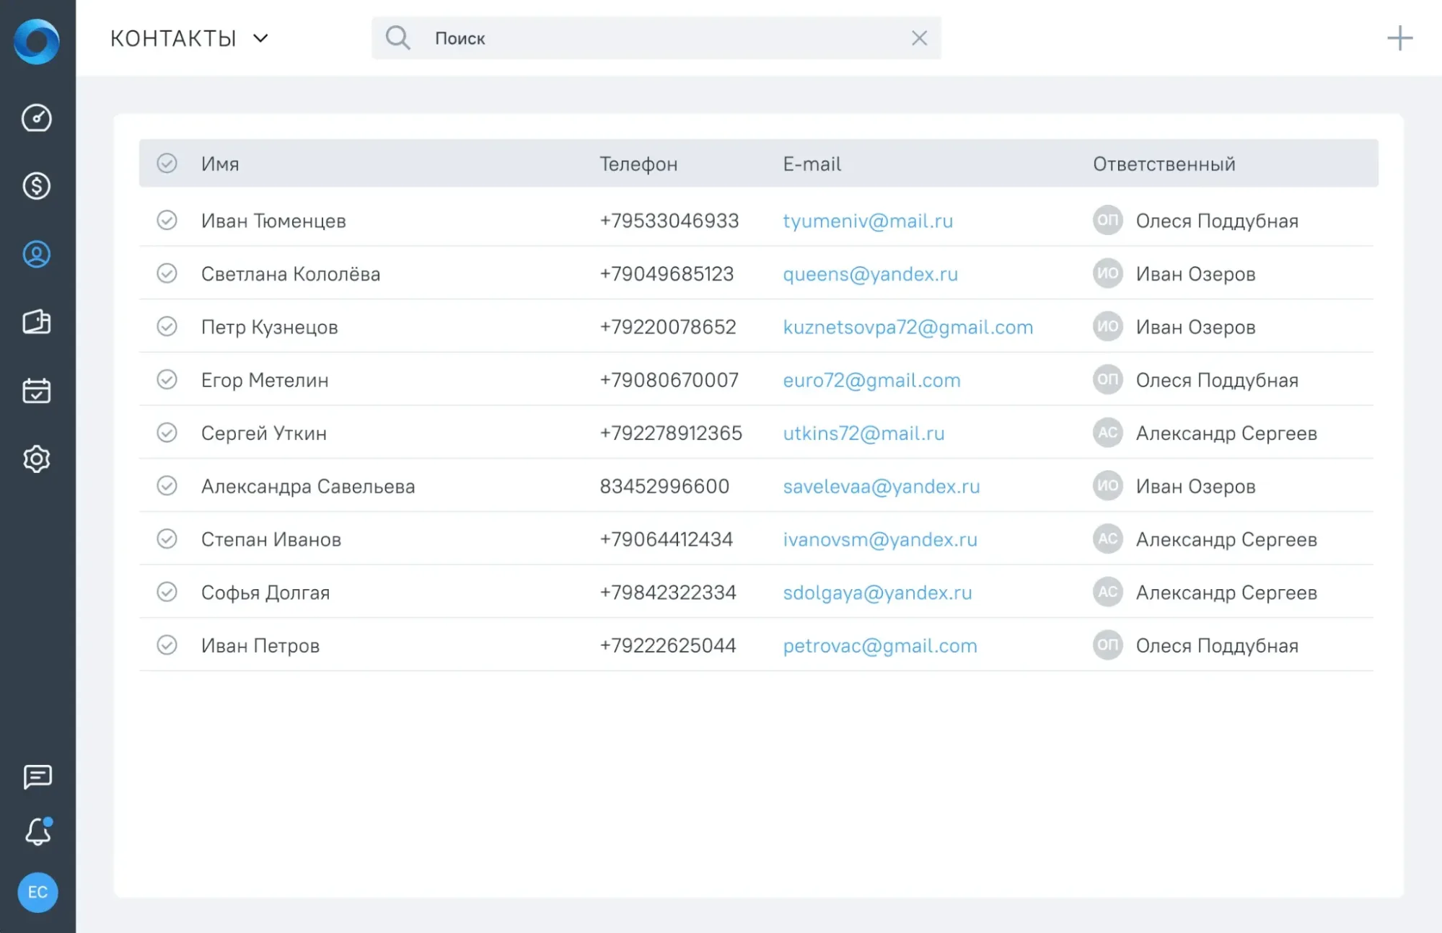Click ИО avatar in Александра Савельева row
This screenshot has width=1442, height=933.
[x=1107, y=486]
